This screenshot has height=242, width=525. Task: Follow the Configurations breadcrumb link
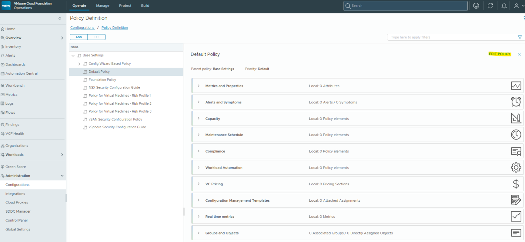tap(82, 28)
